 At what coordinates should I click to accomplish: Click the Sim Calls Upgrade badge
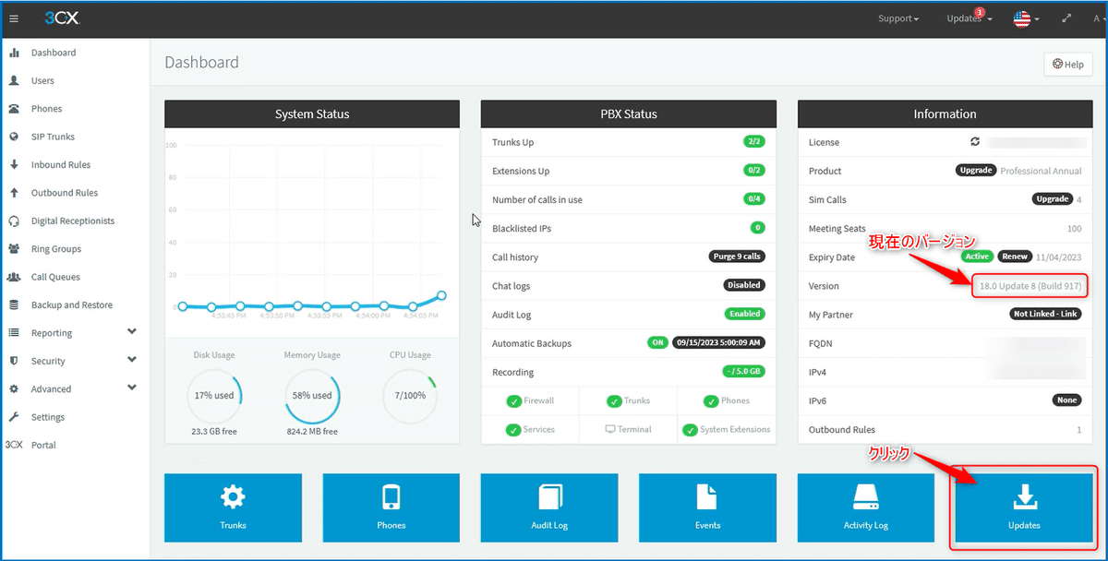coord(1052,199)
